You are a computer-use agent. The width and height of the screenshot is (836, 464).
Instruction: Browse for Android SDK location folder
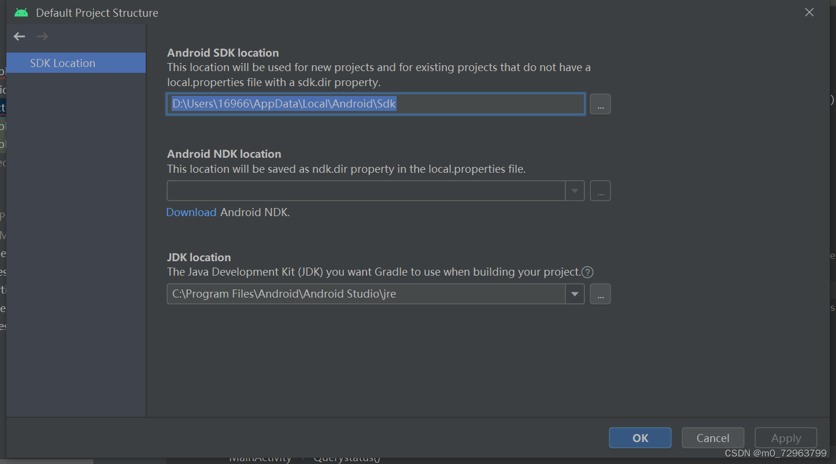600,104
